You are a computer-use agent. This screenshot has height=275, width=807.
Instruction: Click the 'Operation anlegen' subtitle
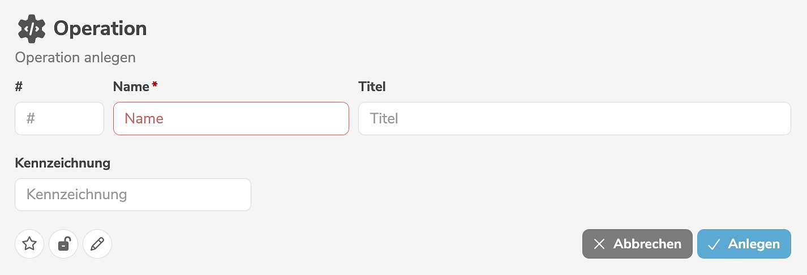(75, 58)
